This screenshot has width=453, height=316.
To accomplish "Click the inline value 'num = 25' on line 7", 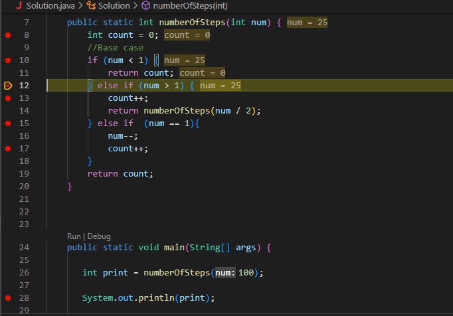I will point(307,23).
